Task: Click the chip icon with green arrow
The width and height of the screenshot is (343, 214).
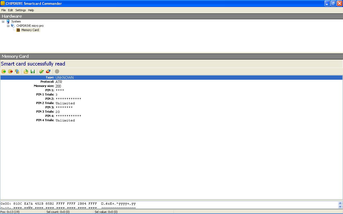Action: 4,71
